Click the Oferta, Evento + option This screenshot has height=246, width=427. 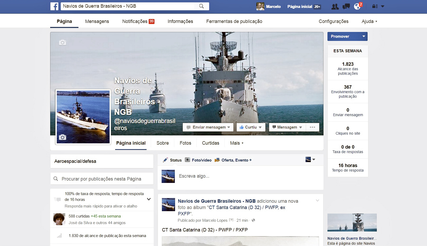coord(233,160)
